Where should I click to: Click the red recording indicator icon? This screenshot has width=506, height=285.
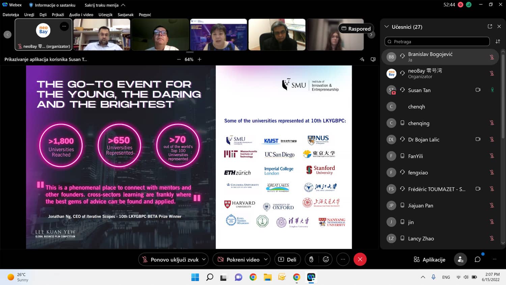[460, 5]
